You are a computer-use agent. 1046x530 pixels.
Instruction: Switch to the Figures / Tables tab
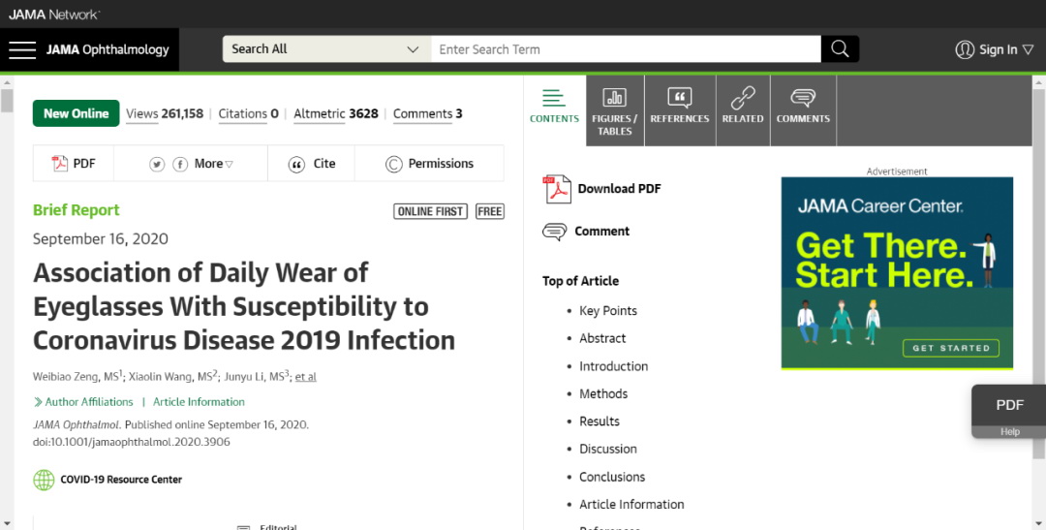point(614,110)
